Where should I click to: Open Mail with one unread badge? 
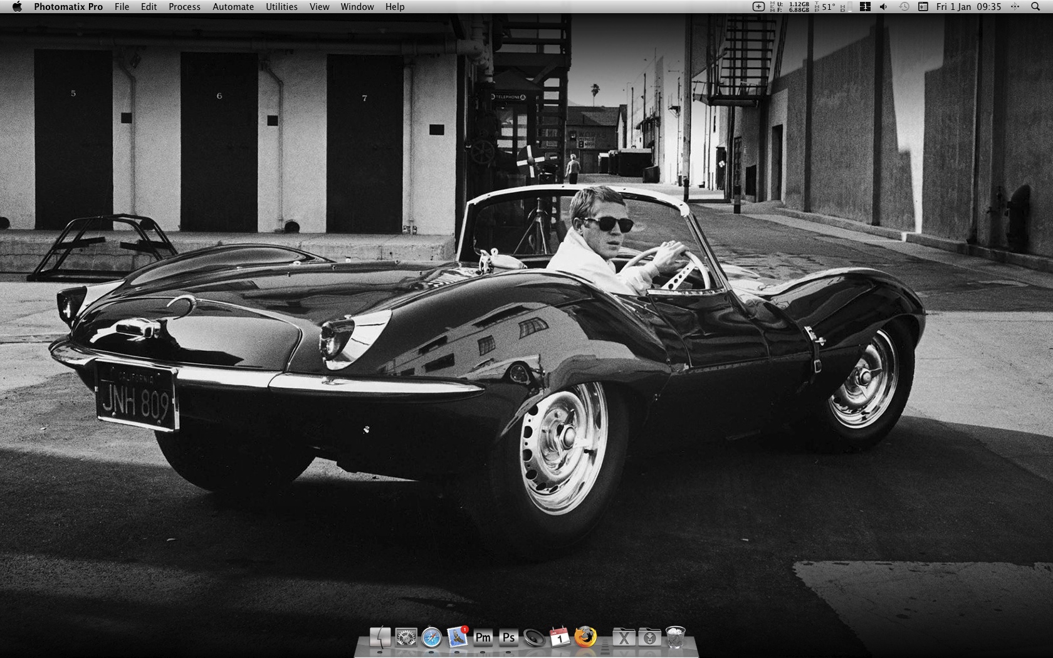point(458,637)
